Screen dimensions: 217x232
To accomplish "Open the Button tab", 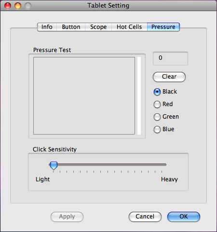I will pyautogui.click(x=71, y=27).
